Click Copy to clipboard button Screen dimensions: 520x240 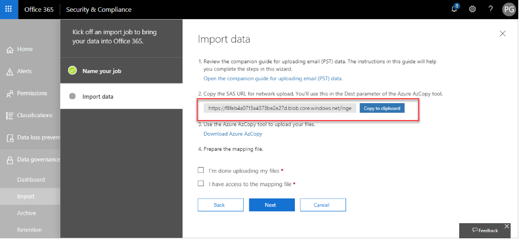(382, 108)
